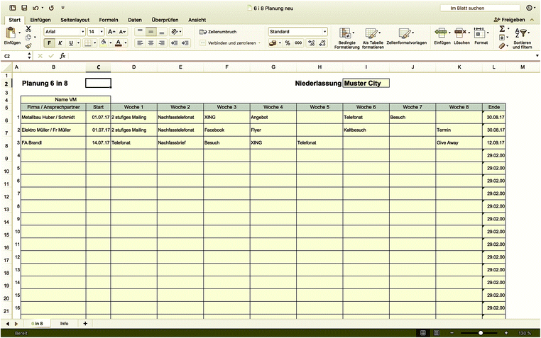Viewport: 541px width, 338px height.
Task: Click the AutoSum sigma icon
Action: point(502,28)
